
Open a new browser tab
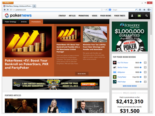34,6
